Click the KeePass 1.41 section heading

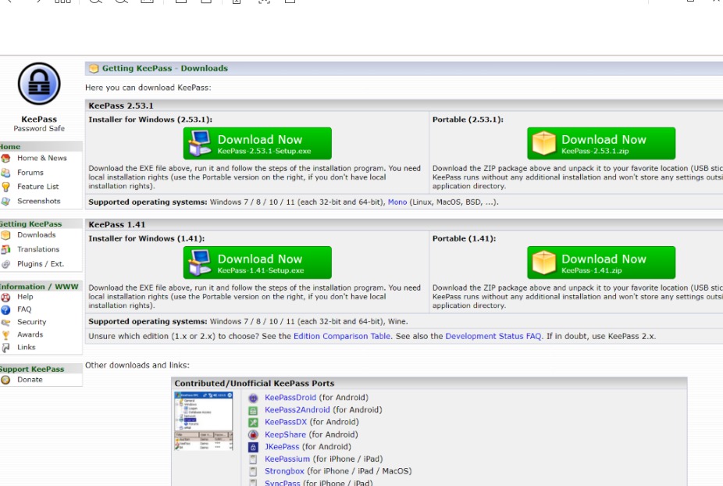116,224
